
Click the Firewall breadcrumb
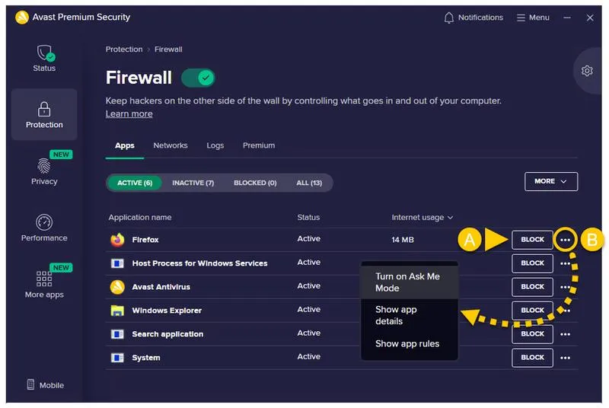click(x=168, y=49)
